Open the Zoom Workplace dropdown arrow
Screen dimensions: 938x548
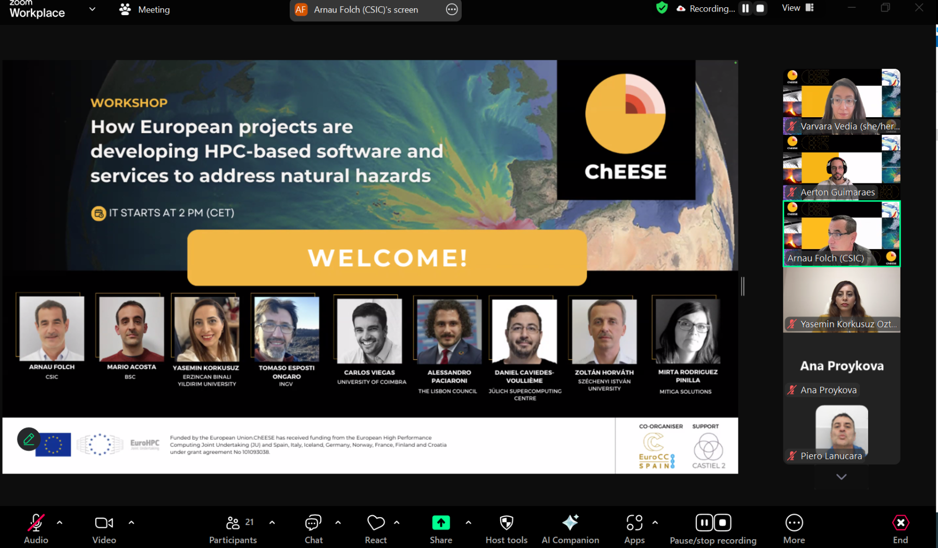coord(92,9)
